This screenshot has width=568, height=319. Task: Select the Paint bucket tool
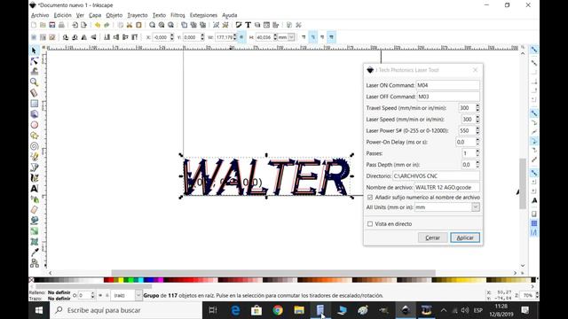(34, 221)
